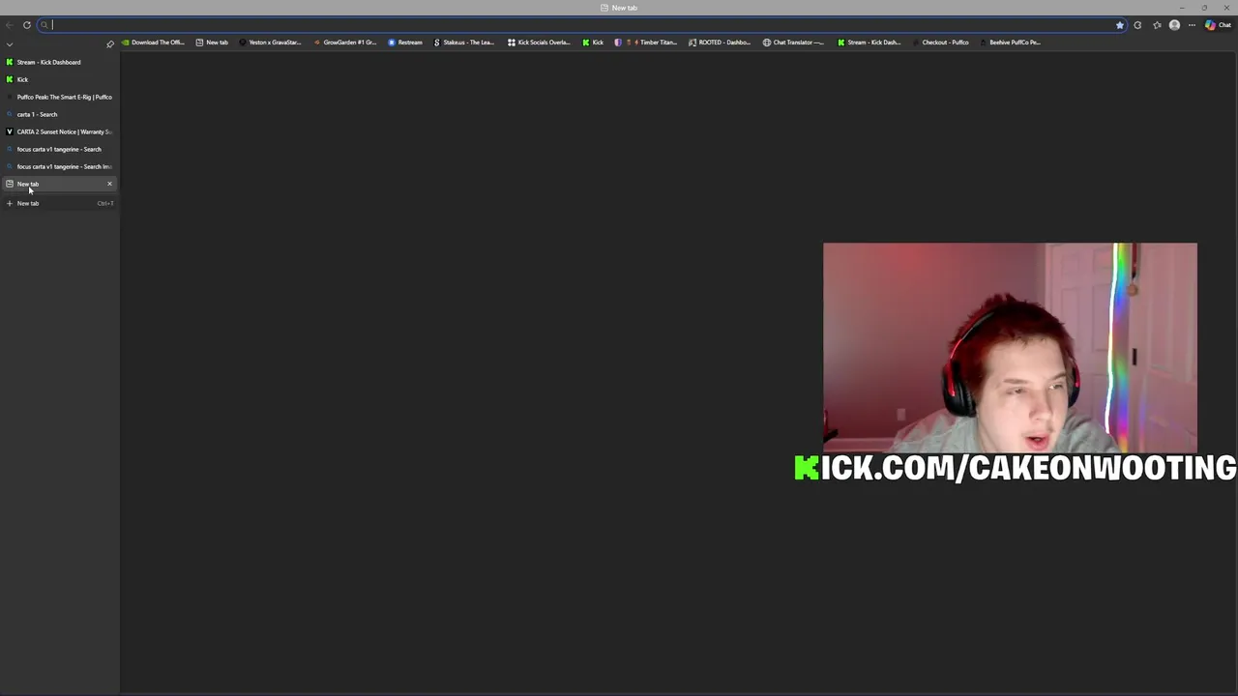Open the Favorites star-list icon

pyautogui.click(x=1157, y=25)
